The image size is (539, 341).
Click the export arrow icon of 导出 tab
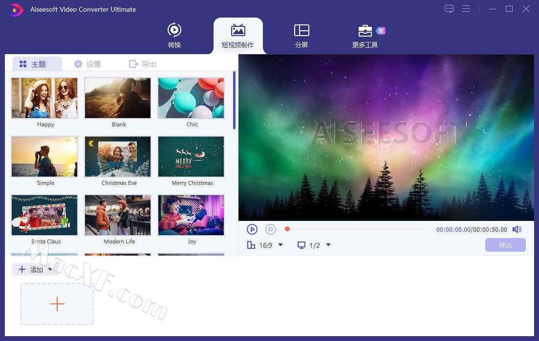(133, 64)
